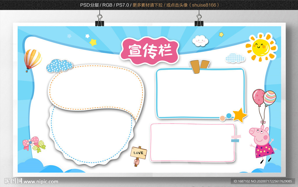Image resolution: width=298 pixels, height=187 pixels.
Task: Click the right black binder clip
Action: pos(199,20)
